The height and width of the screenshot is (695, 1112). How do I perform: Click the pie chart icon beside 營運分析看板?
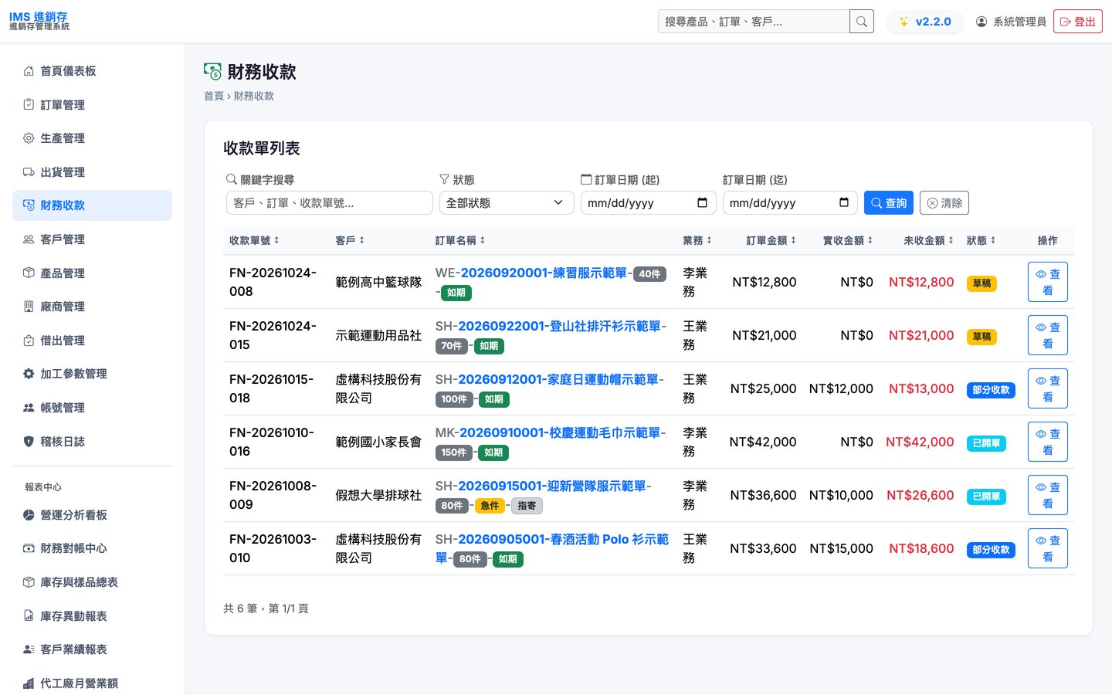(x=29, y=515)
